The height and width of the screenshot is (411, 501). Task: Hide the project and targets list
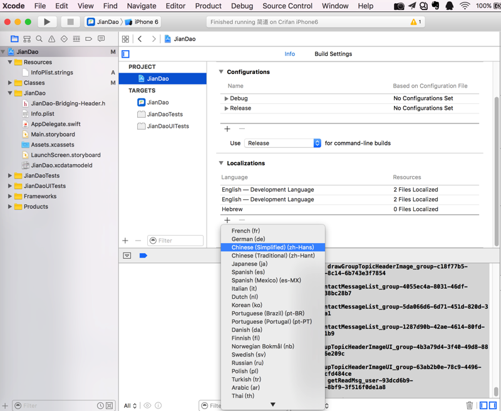pyautogui.click(x=126, y=54)
